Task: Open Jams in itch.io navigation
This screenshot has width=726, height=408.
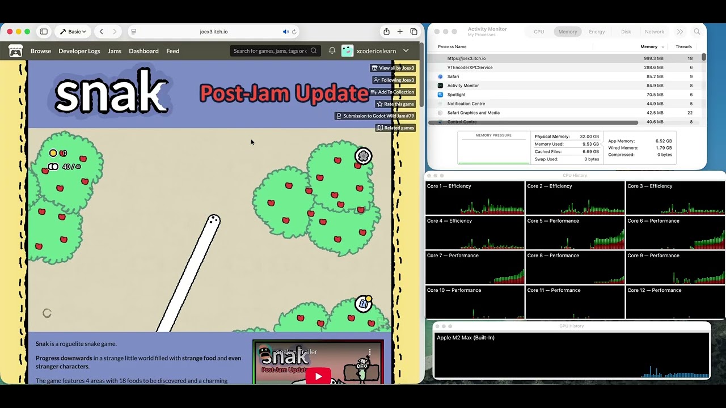Action: pos(115,51)
